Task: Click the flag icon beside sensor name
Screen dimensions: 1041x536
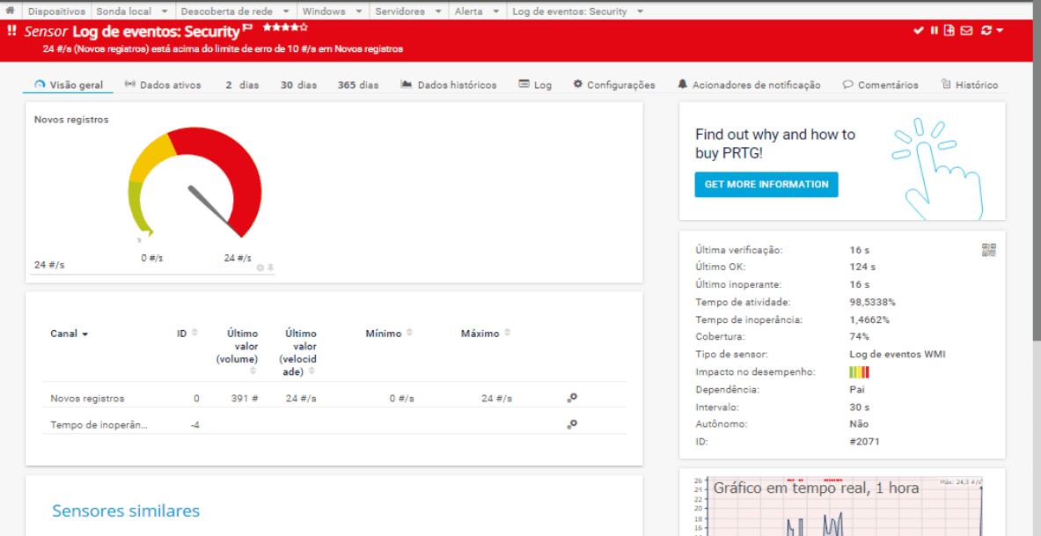Action: tap(247, 28)
